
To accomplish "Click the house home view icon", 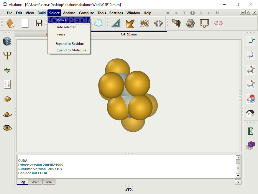I will (250, 113).
